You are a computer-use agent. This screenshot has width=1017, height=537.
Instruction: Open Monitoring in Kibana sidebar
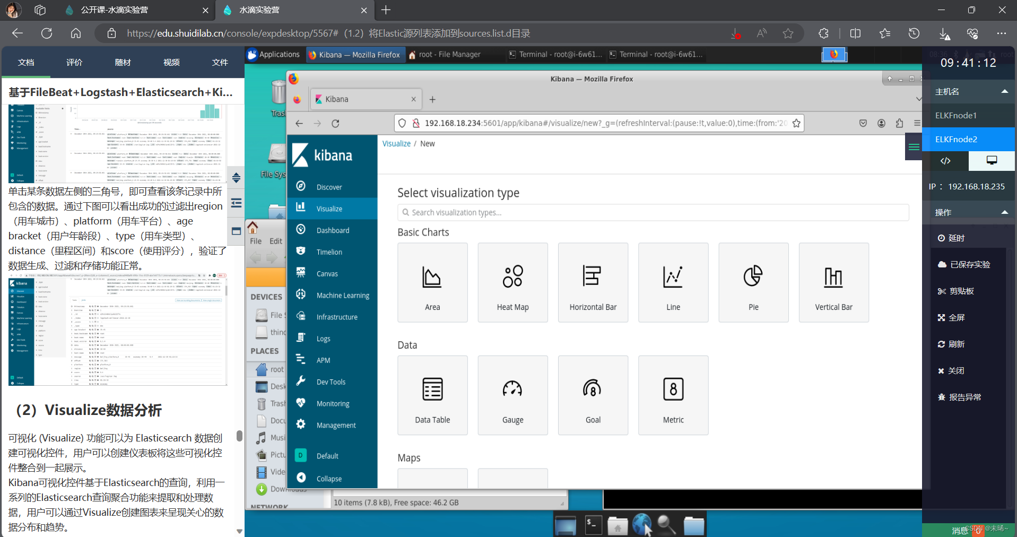[x=332, y=404]
